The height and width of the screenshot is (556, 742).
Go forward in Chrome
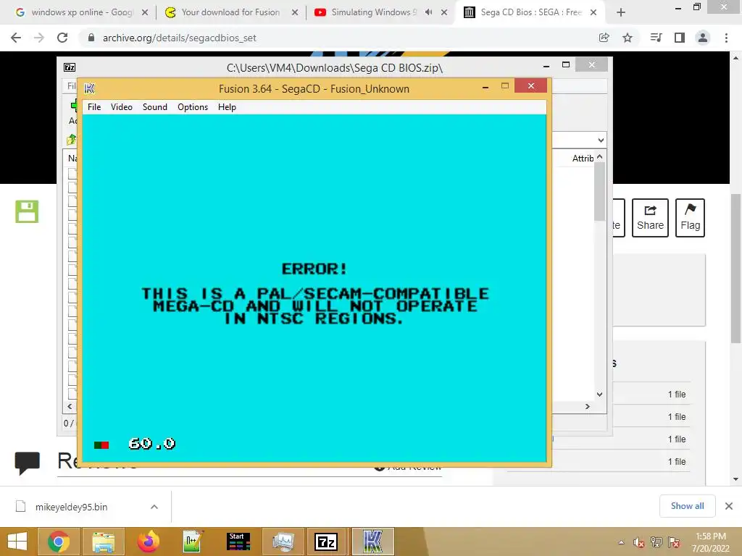(39, 38)
